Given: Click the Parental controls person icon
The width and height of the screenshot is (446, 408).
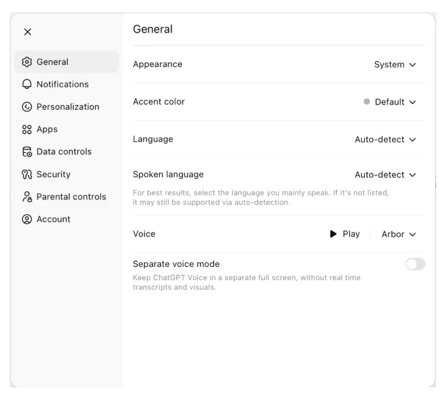Looking at the screenshot, I should pyautogui.click(x=27, y=197).
